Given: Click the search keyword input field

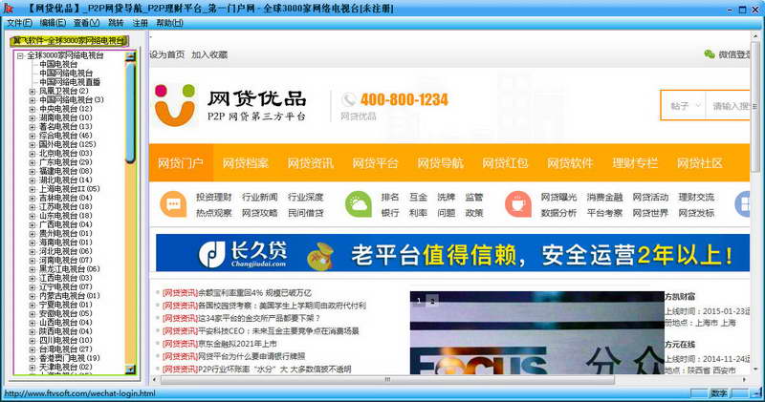Looking at the screenshot, I should tap(729, 106).
